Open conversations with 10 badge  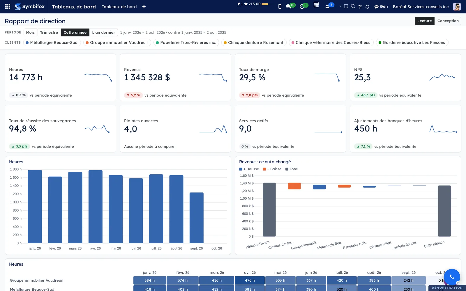tap(290, 6)
